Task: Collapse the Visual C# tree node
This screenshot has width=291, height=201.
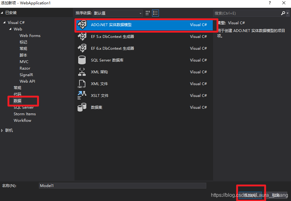Action: click(x=4, y=22)
